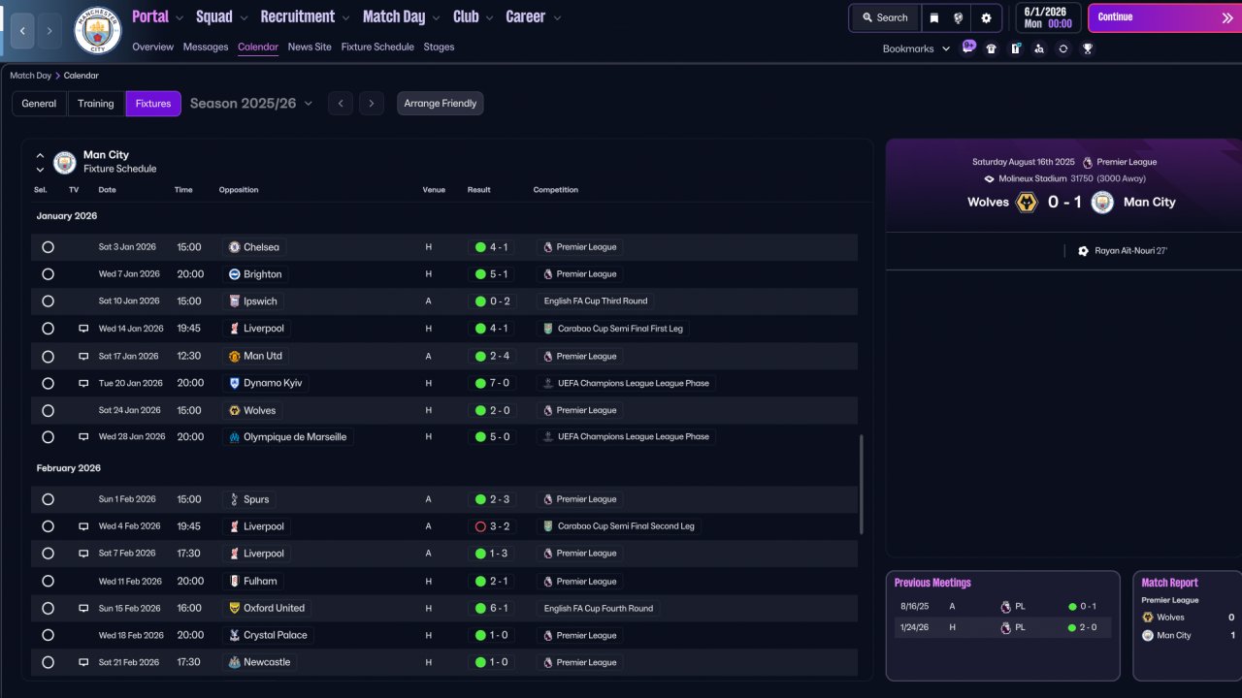The image size is (1242, 698).
Task: Click the Match Day breadcrumb link
Action: (30, 76)
